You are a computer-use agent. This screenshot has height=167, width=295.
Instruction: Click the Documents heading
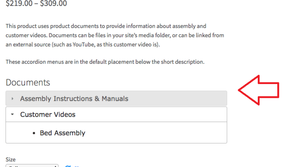coord(28,82)
